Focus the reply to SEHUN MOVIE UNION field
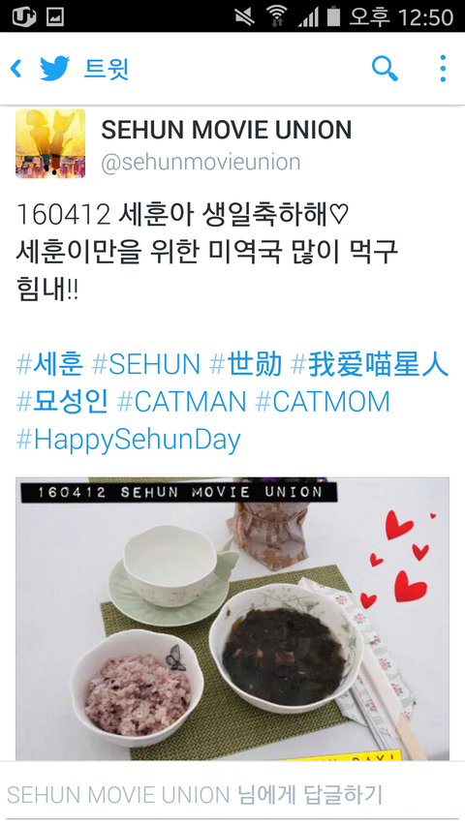The image size is (465, 826). point(232,794)
